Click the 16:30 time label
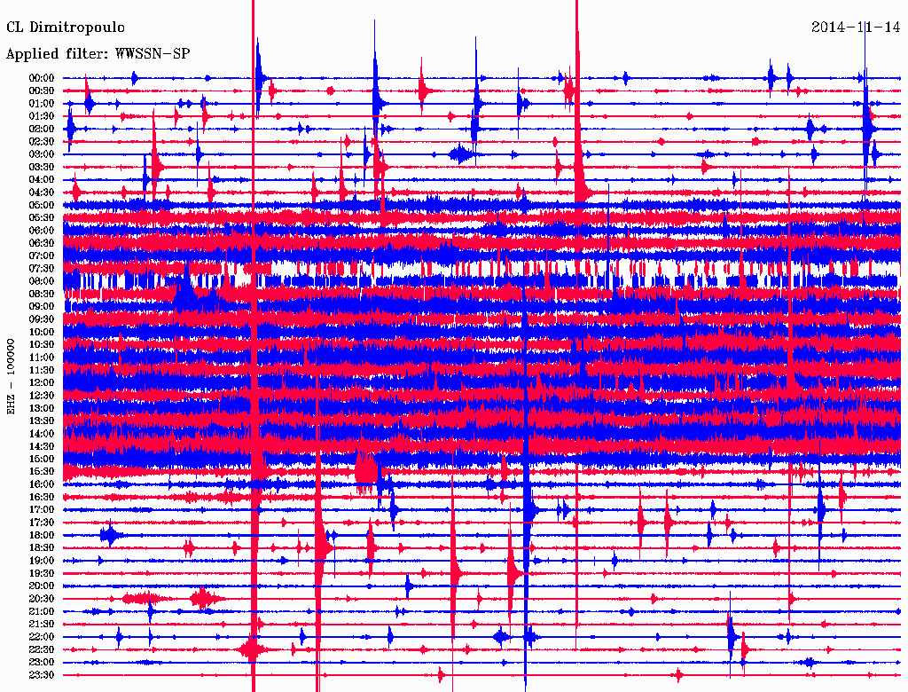This screenshot has height=692, width=908. click(x=42, y=498)
